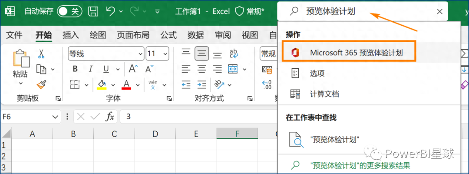The image size is (469, 174).
Task: Open the Borders dropdown arrow
Action: click(86, 85)
